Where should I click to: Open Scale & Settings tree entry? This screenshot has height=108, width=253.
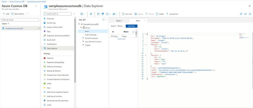click(x=91, y=35)
